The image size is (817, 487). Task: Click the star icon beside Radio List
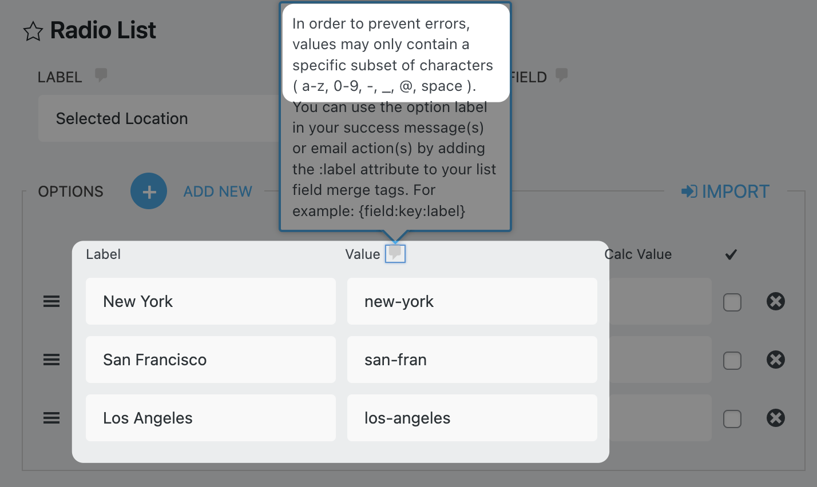click(33, 31)
